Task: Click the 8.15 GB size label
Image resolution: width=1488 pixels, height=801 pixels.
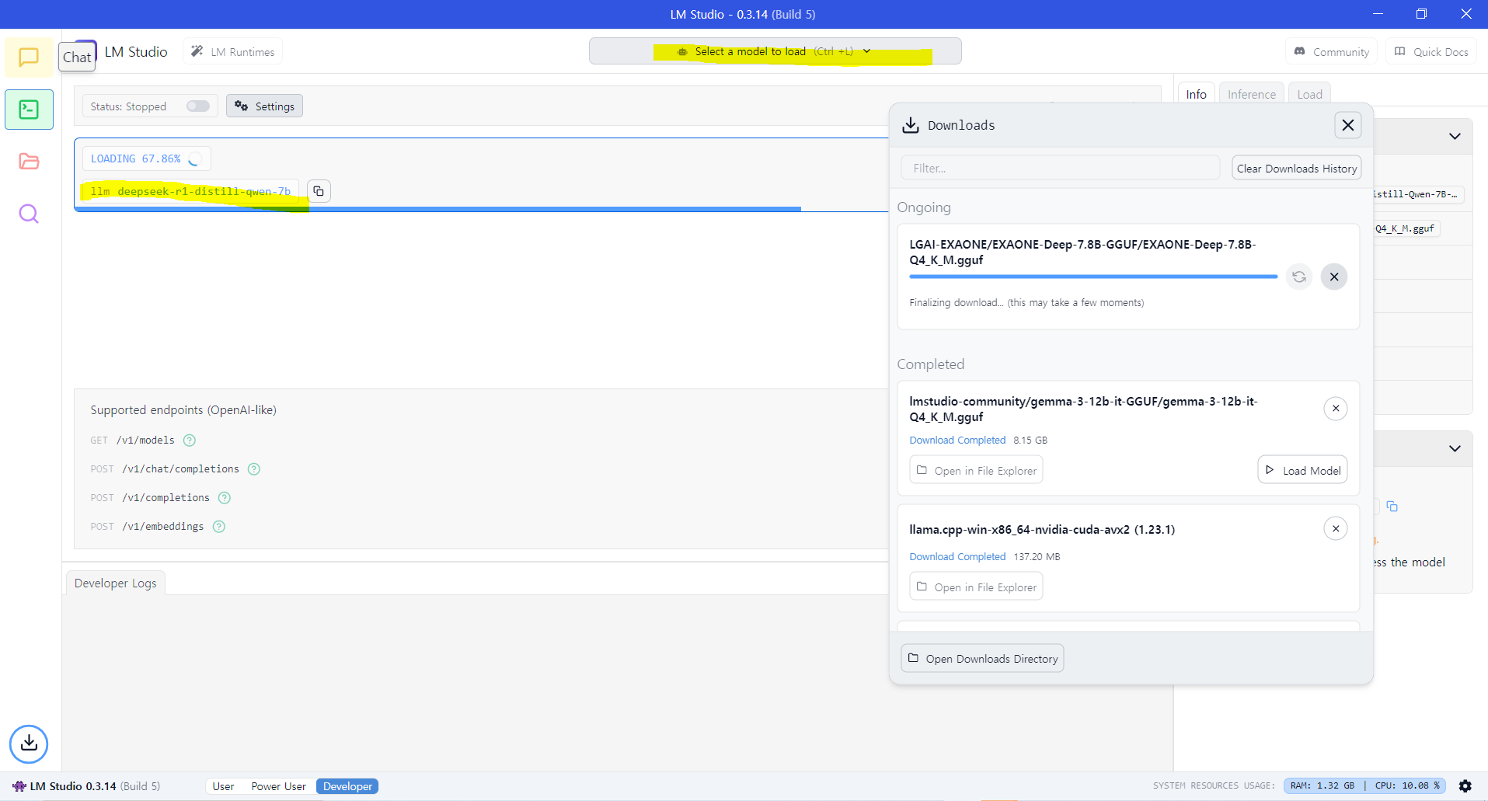Action: pyautogui.click(x=1030, y=441)
